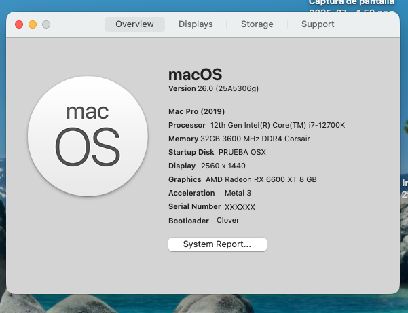This screenshot has width=408, height=313.
Task: Click display resolution 2560 x 1440
Action: point(223,166)
